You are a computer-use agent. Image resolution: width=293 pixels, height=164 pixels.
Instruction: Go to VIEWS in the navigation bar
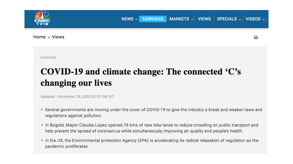pos(204,19)
